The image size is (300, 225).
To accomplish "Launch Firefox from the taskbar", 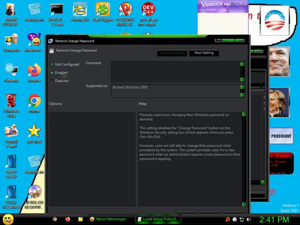I will pos(68,219).
